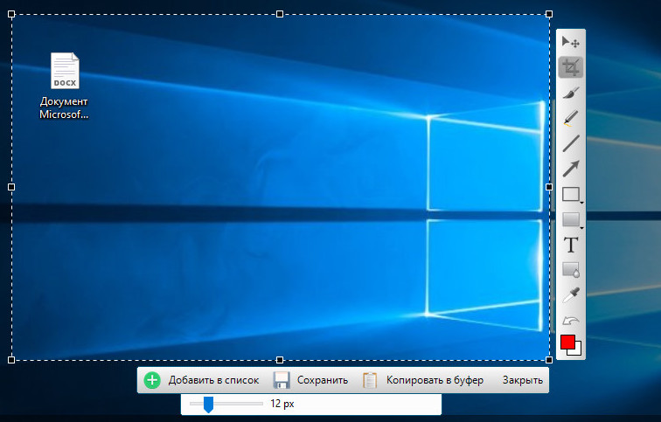Click the clipboard copy icon
Viewport: 661px width, 422px height.
[370, 380]
